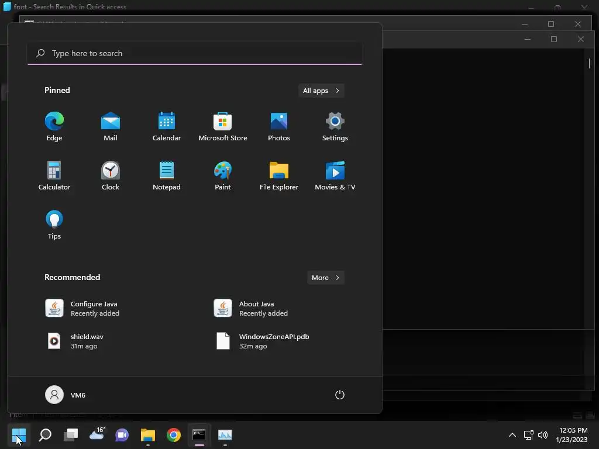Open File Explorer from the taskbar
The width and height of the screenshot is (599, 449).
pyautogui.click(x=148, y=435)
